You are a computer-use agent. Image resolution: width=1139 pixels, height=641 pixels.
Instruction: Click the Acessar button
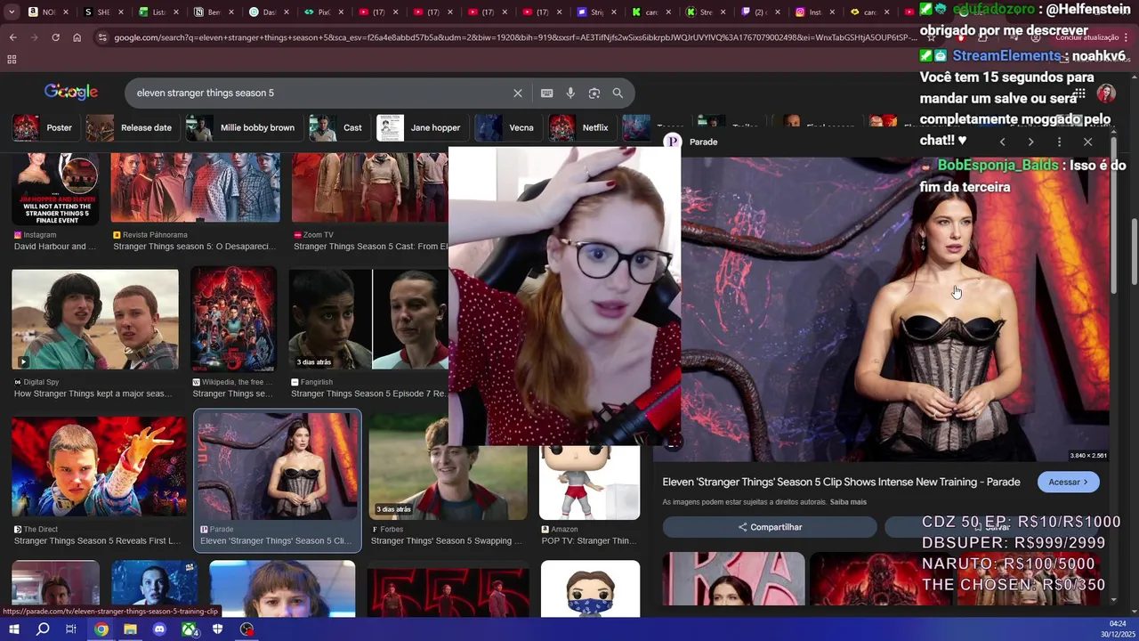click(x=1068, y=482)
